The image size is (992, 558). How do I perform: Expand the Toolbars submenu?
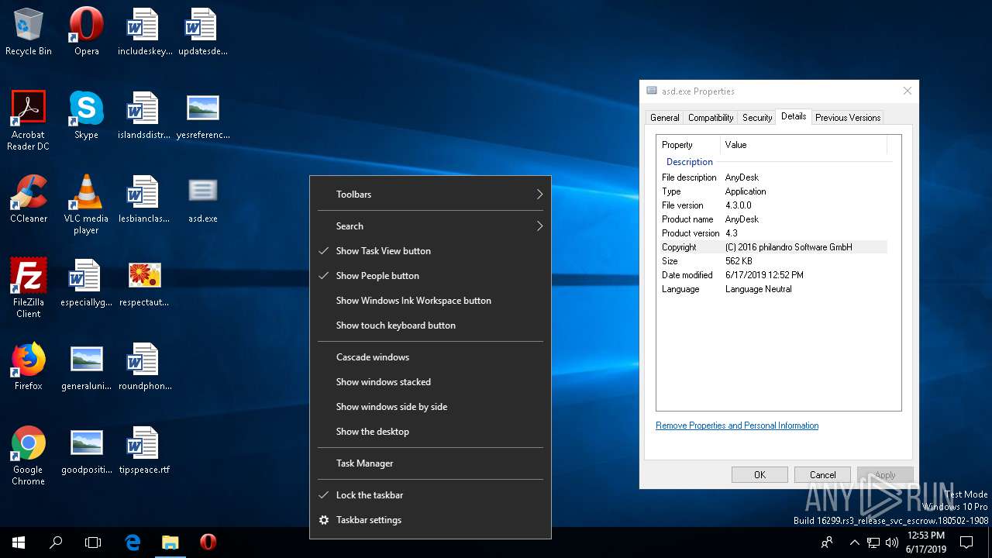(430, 195)
